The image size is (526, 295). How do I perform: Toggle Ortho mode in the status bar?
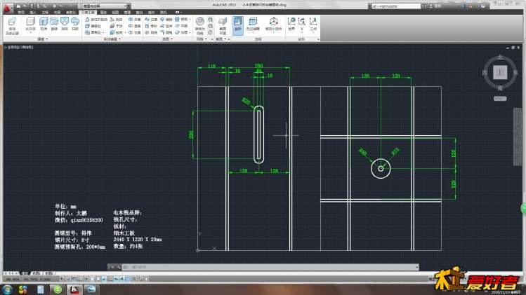click(x=81, y=279)
